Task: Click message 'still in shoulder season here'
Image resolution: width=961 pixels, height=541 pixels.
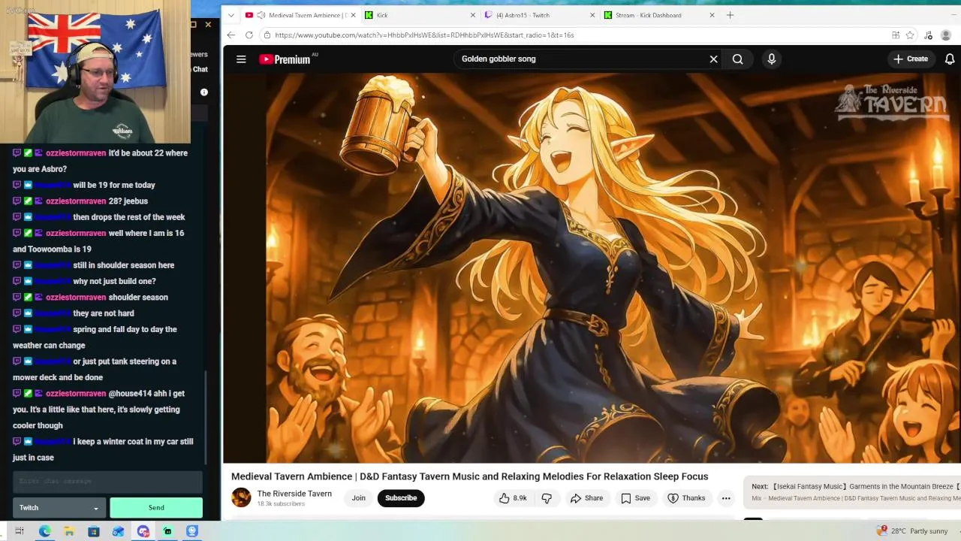Action: click(124, 265)
